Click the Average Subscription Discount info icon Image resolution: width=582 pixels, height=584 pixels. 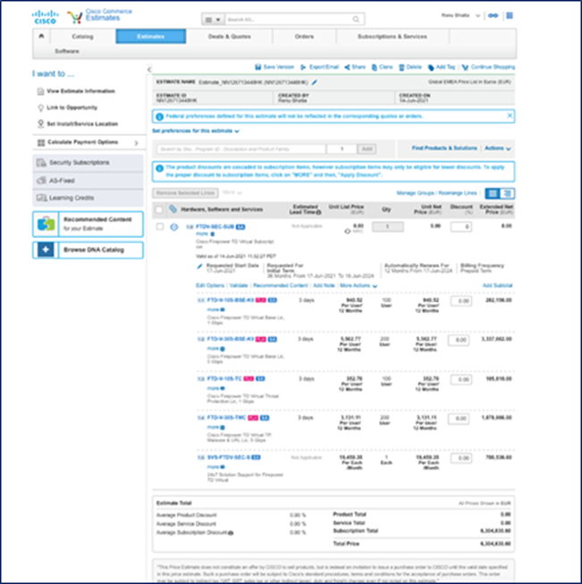(231, 533)
